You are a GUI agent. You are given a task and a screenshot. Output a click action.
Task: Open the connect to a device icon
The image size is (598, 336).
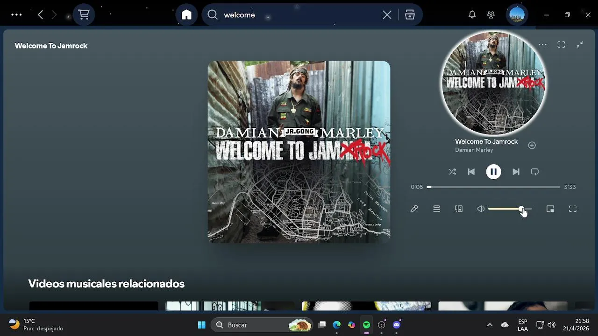pyautogui.click(x=459, y=209)
